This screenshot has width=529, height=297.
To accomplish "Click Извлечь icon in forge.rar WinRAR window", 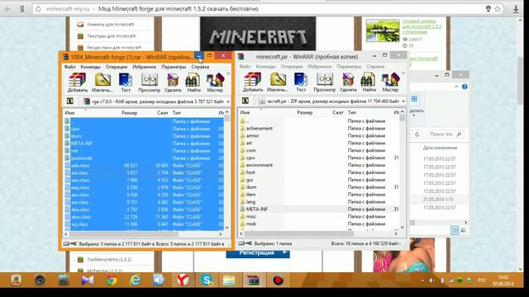I will [x=102, y=82].
